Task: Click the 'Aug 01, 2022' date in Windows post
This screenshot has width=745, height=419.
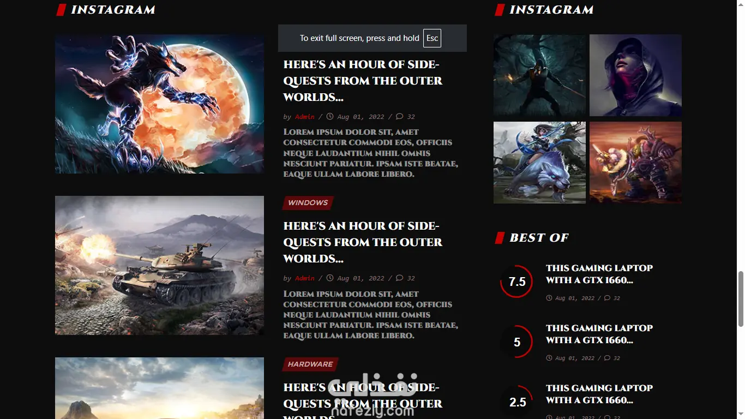Action: (x=361, y=278)
